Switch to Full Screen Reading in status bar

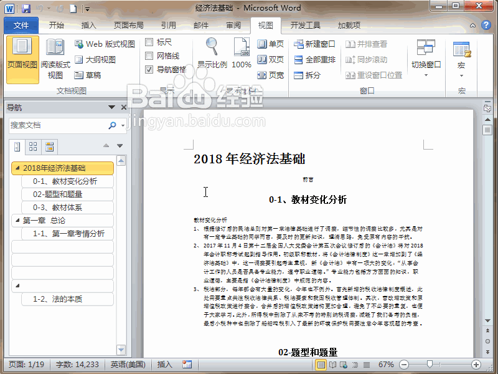pyautogui.click(x=332, y=365)
